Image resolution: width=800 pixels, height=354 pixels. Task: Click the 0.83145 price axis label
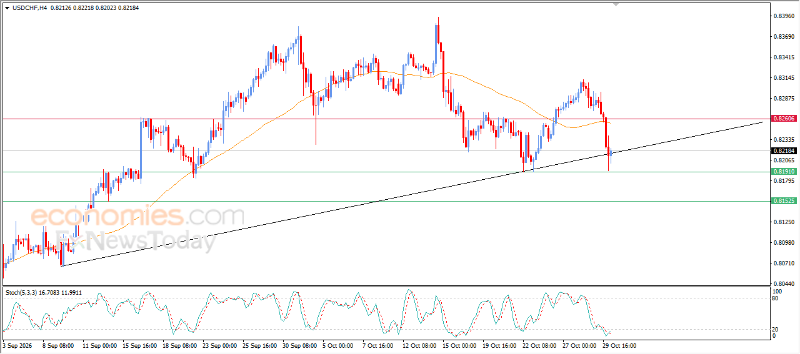784,77
